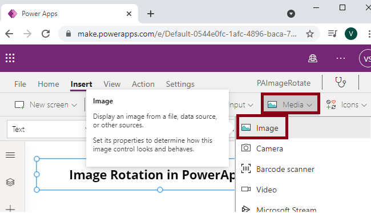The image size is (371, 213).
Task: Close the Power Apps browser tab
Action: tap(129, 14)
